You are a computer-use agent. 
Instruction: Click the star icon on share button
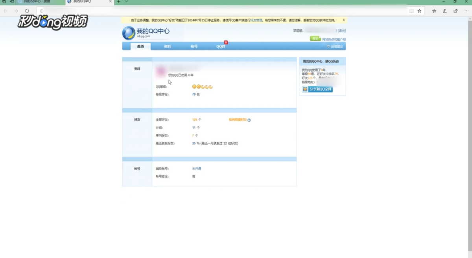[x=305, y=89]
